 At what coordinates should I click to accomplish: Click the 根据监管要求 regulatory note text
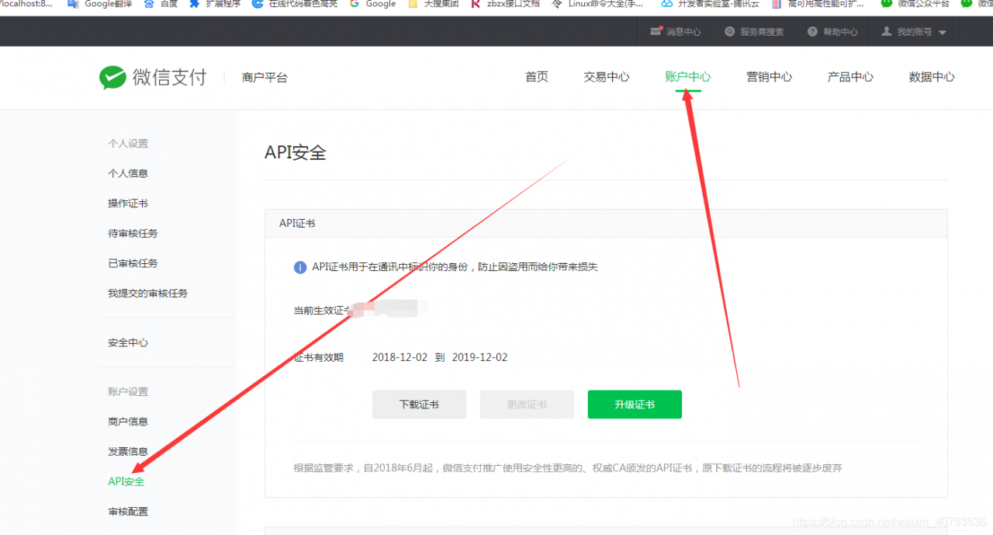click(568, 468)
